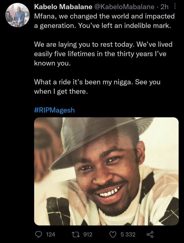Click the 5 332 likes count
The height and width of the screenshot is (243, 184).
coord(128,234)
